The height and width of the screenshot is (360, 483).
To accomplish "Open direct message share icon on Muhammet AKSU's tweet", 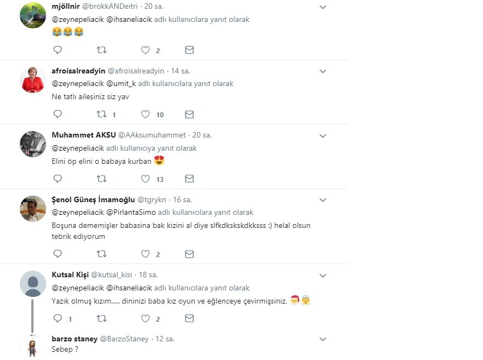I will click(189, 179).
